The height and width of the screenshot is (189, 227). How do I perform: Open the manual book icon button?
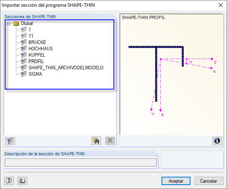tap(22, 181)
